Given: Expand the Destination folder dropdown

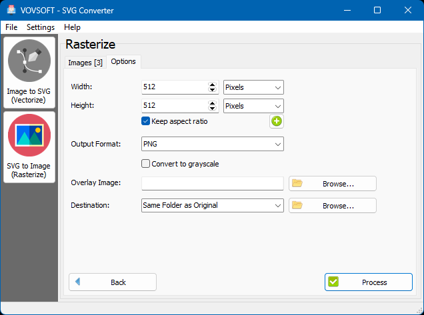Looking at the screenshot, I should 213,205.
